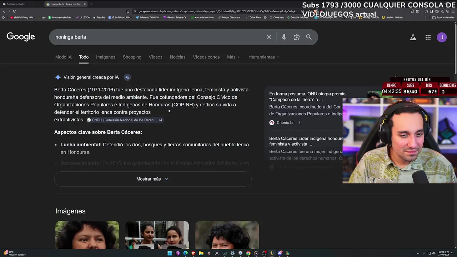The width and height of the screenshot is (457, 257).
Task: Open the ONU Campeón de la Tierra article
Action: (x=307, y=97)
